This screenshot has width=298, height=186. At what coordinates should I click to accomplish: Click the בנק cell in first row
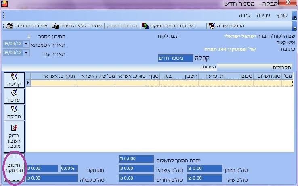[x=166, y=83]
